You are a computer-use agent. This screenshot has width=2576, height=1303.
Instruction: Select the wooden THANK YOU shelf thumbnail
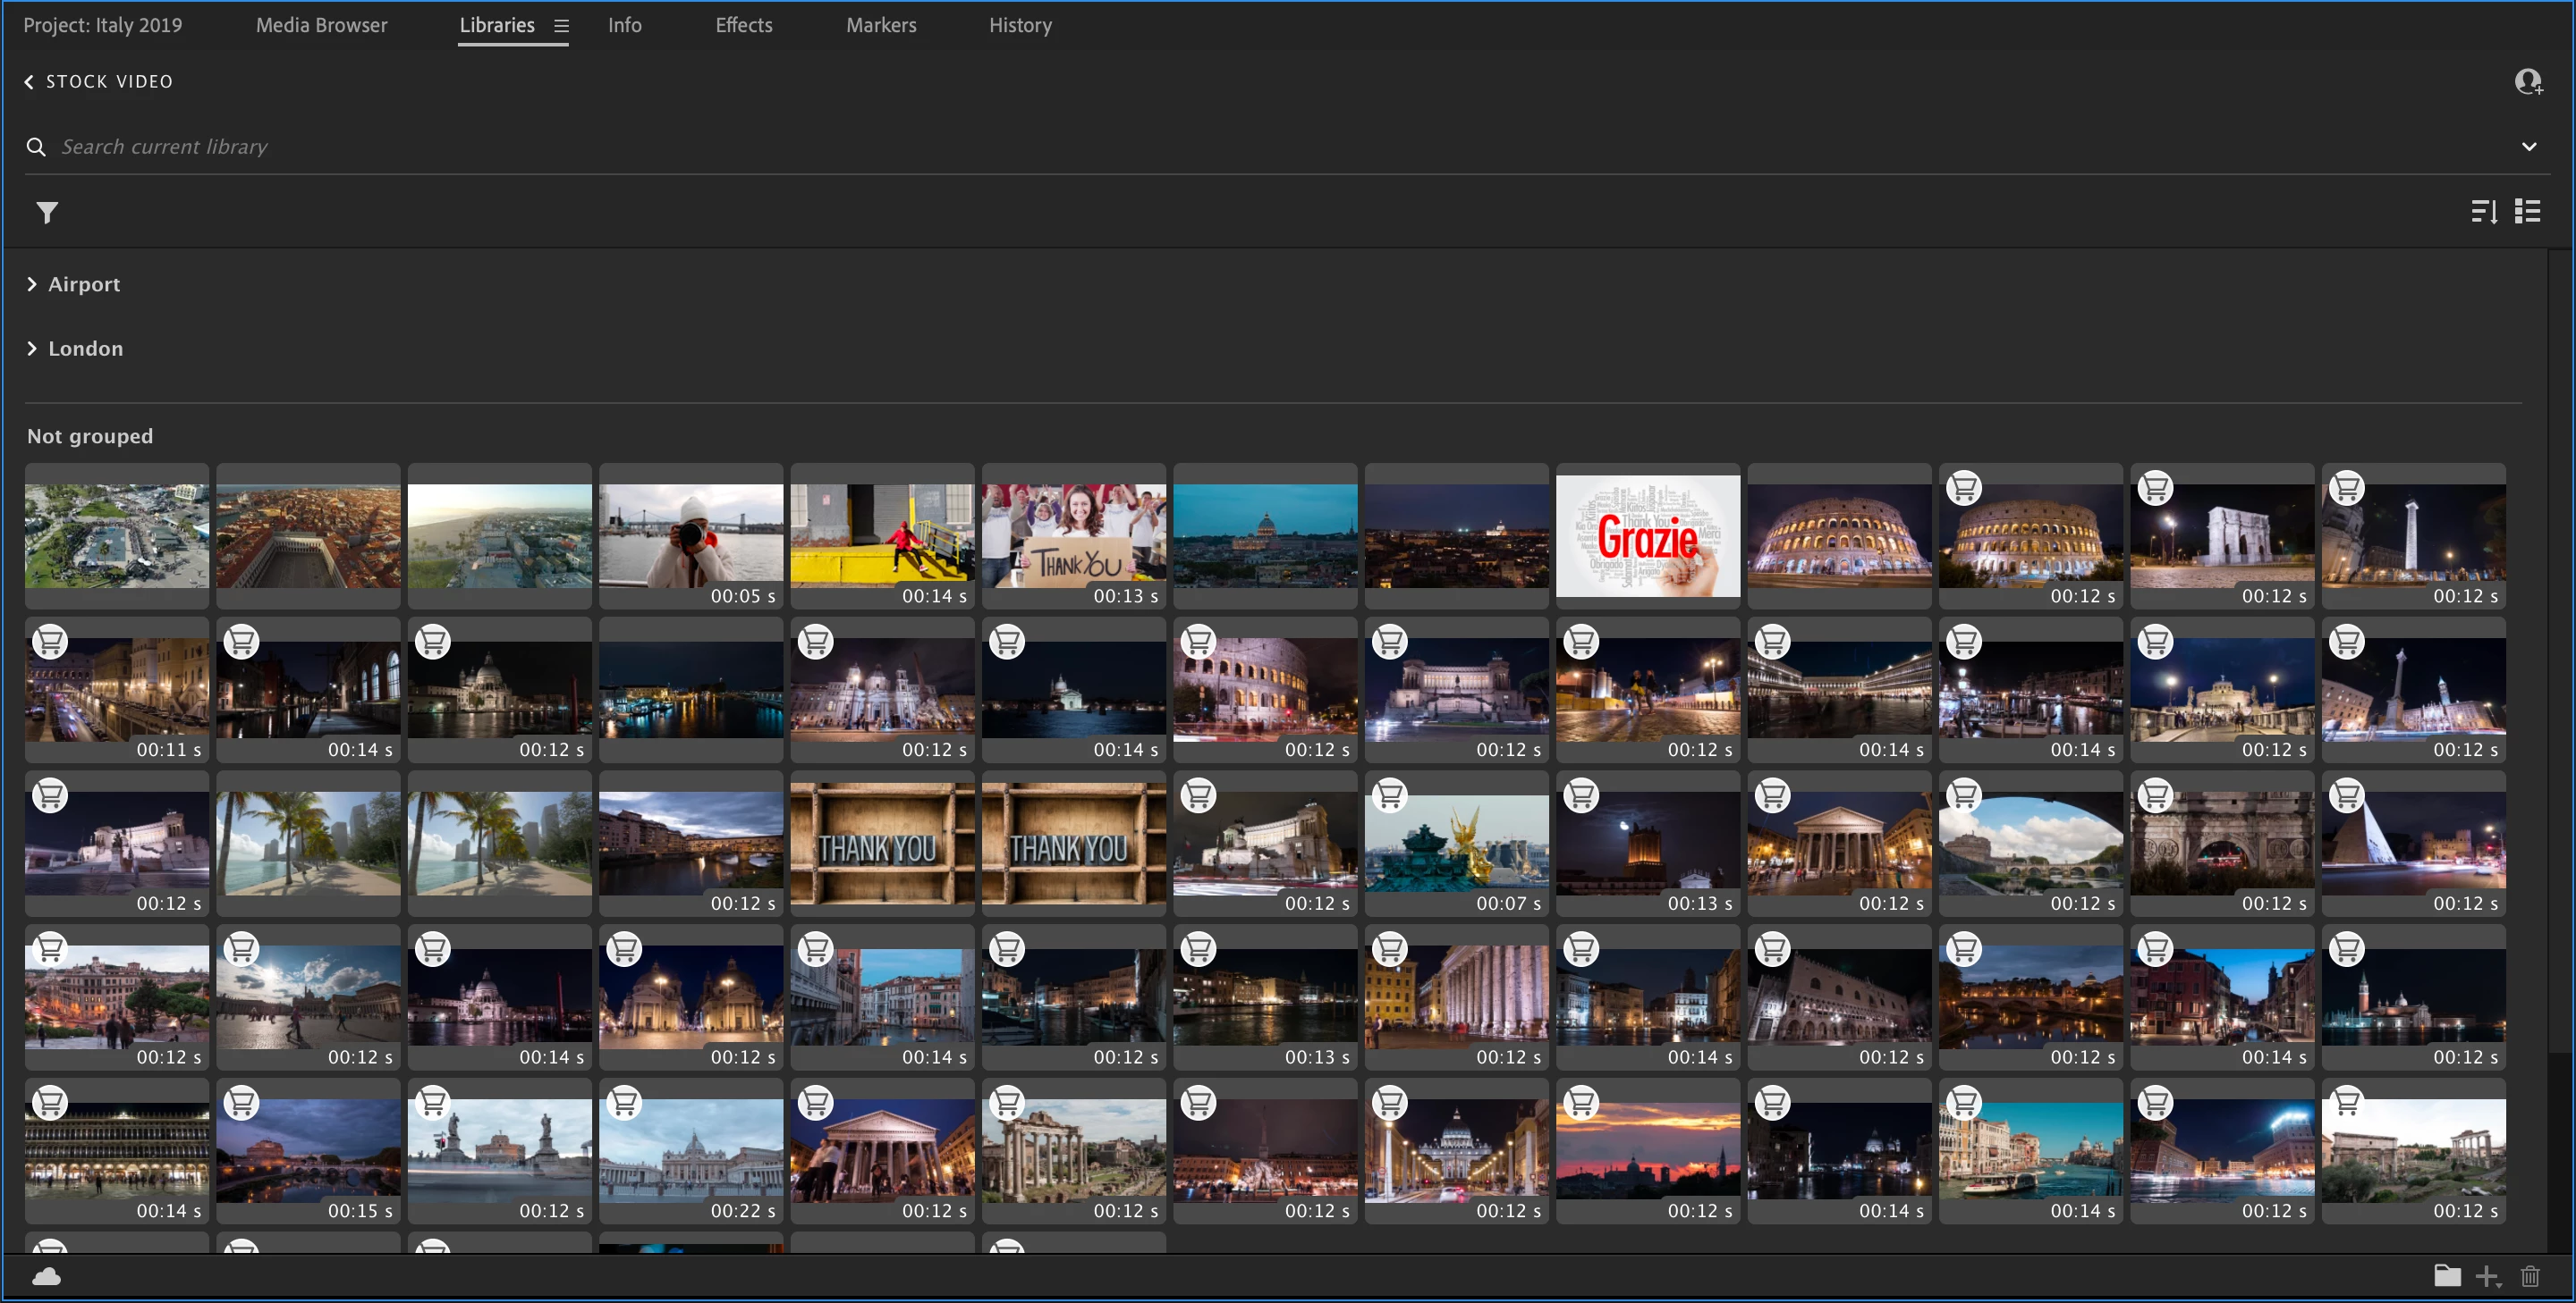click(x=881, y=845)
